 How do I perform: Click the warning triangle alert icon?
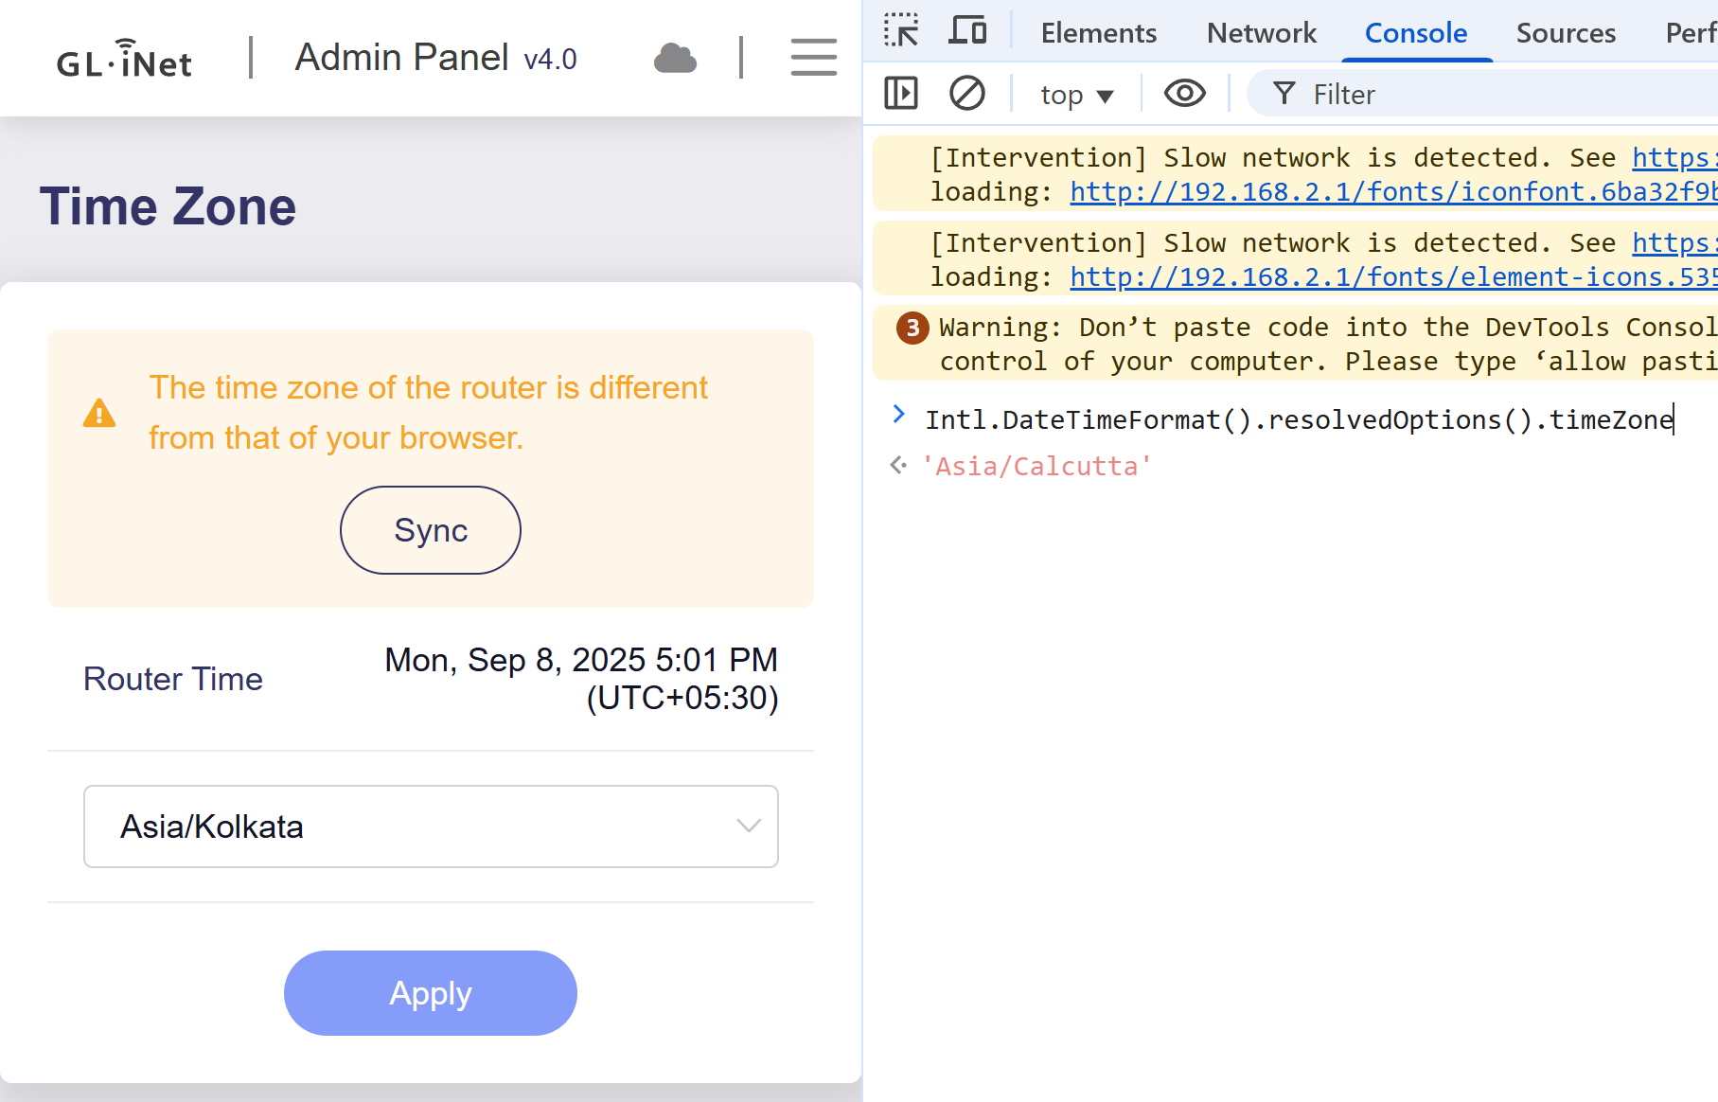pos(99,414)
